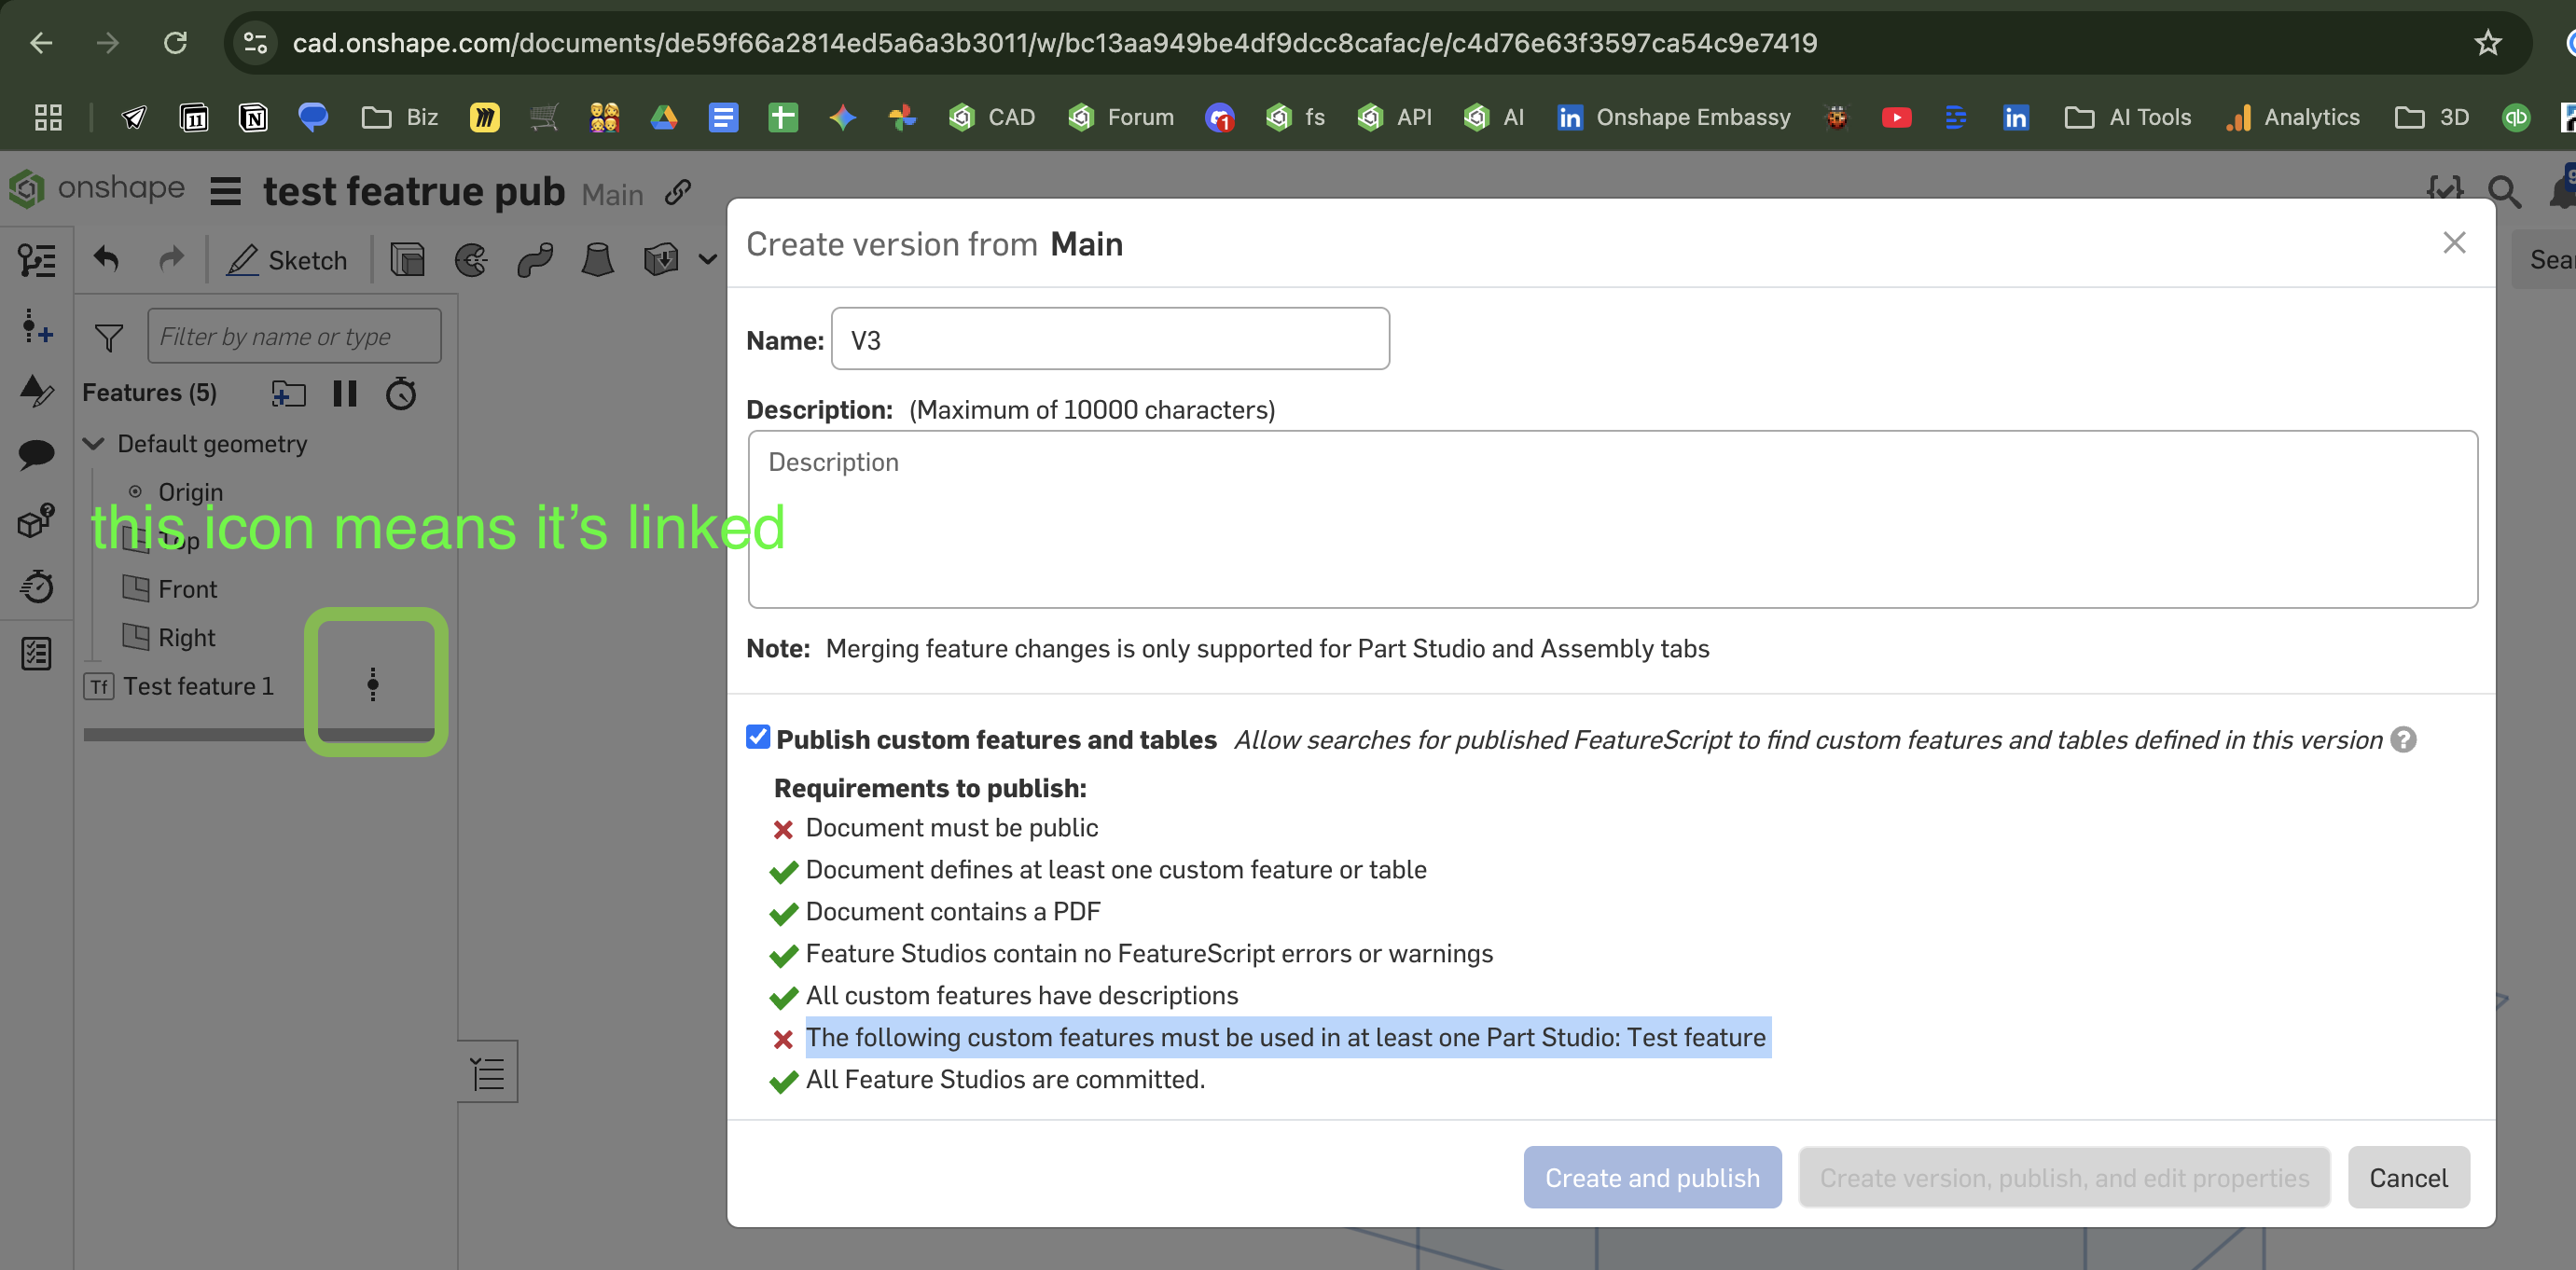Click the Cancel button
This screenshot has height=1270, width=2576.
click(x=2408, y=1177)
